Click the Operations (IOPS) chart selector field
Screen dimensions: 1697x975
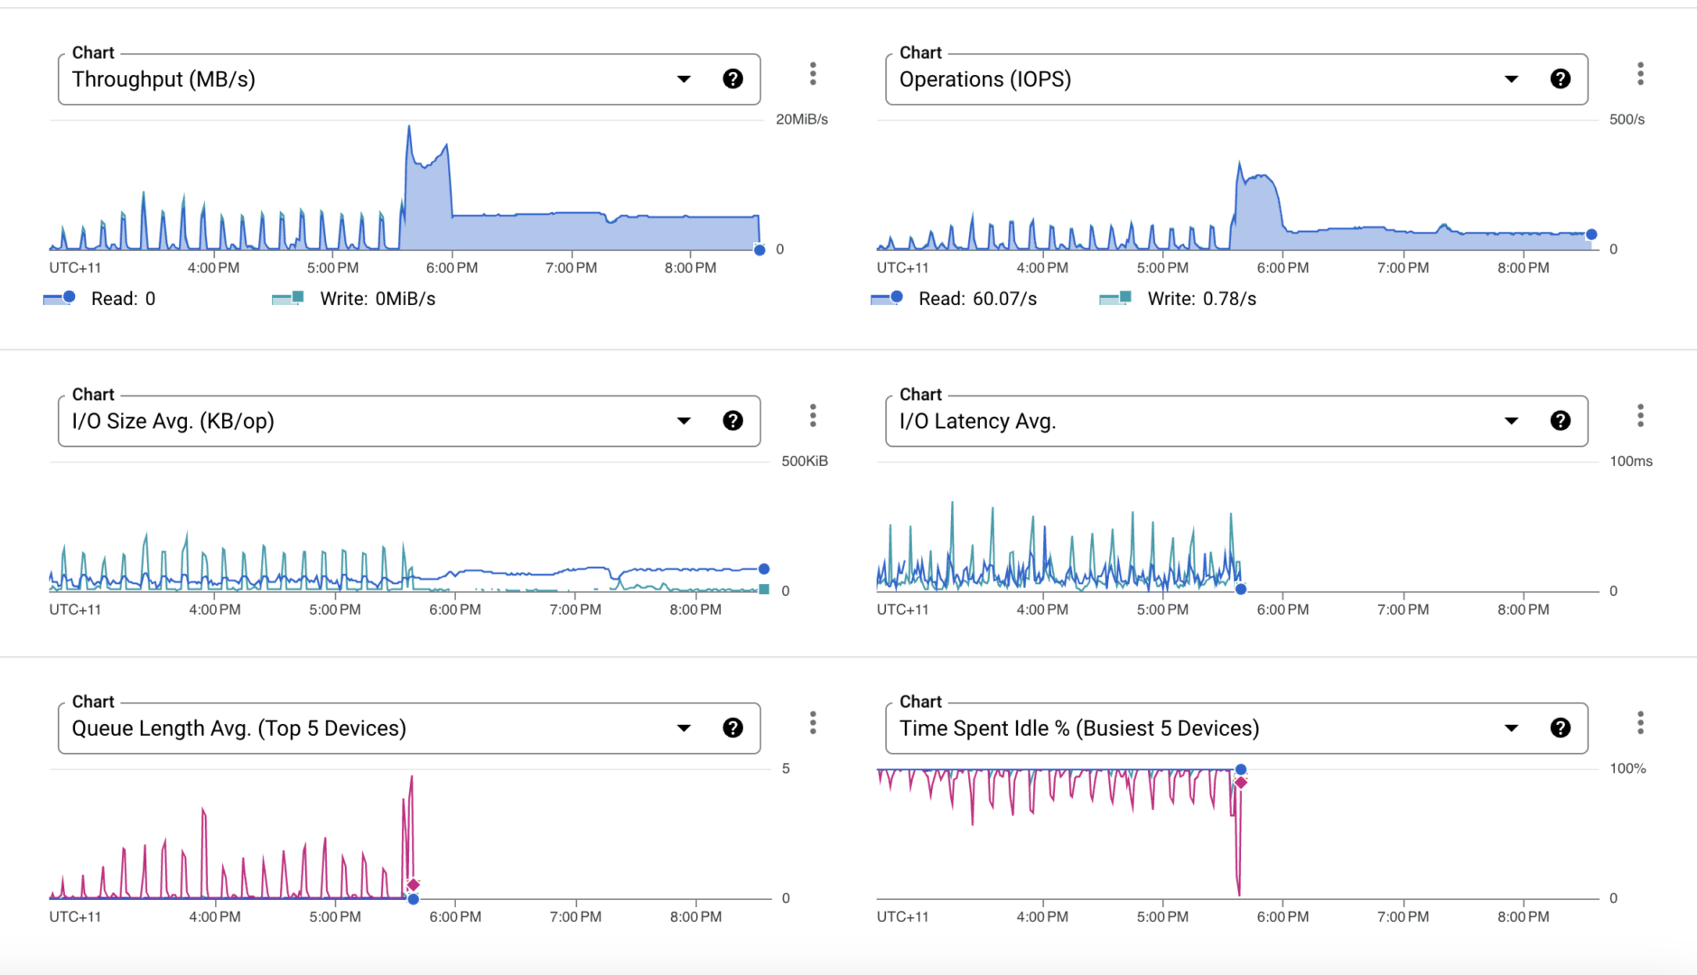(x=1236, y=79)
